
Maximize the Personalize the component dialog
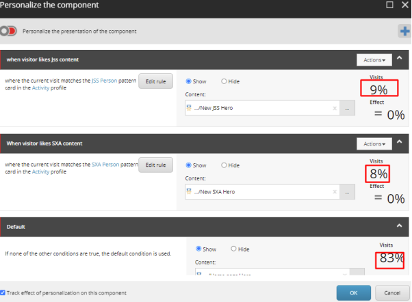[389, 5]
